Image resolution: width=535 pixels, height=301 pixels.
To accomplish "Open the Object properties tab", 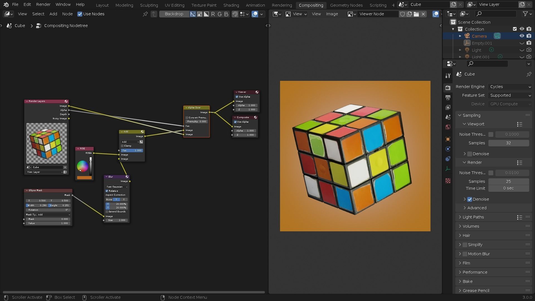I will click(x=448, y=139).
